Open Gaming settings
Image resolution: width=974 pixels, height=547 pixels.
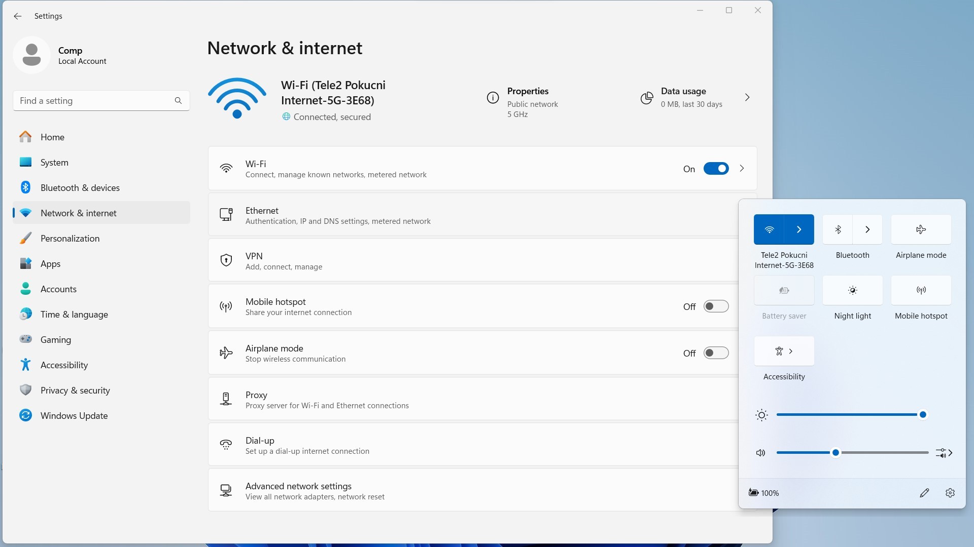101,339
